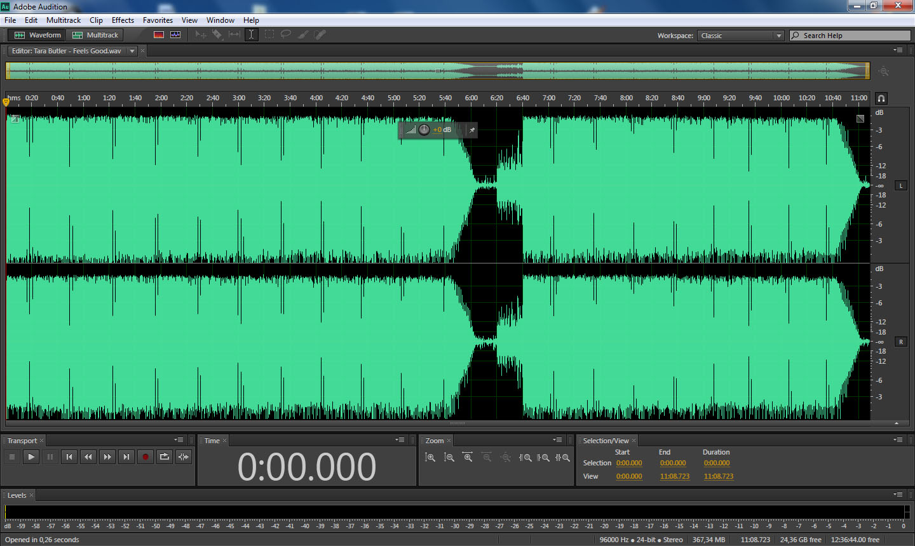The height and width of the screenshot is (546, 915).
Task: Select the Marquee Selection tool
Action: 269,35
